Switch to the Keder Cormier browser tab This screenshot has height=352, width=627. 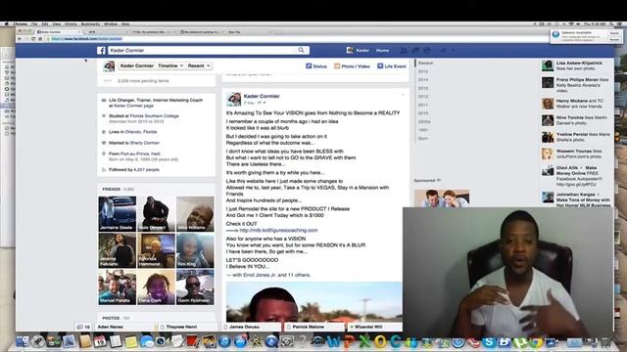pos(58,32)
